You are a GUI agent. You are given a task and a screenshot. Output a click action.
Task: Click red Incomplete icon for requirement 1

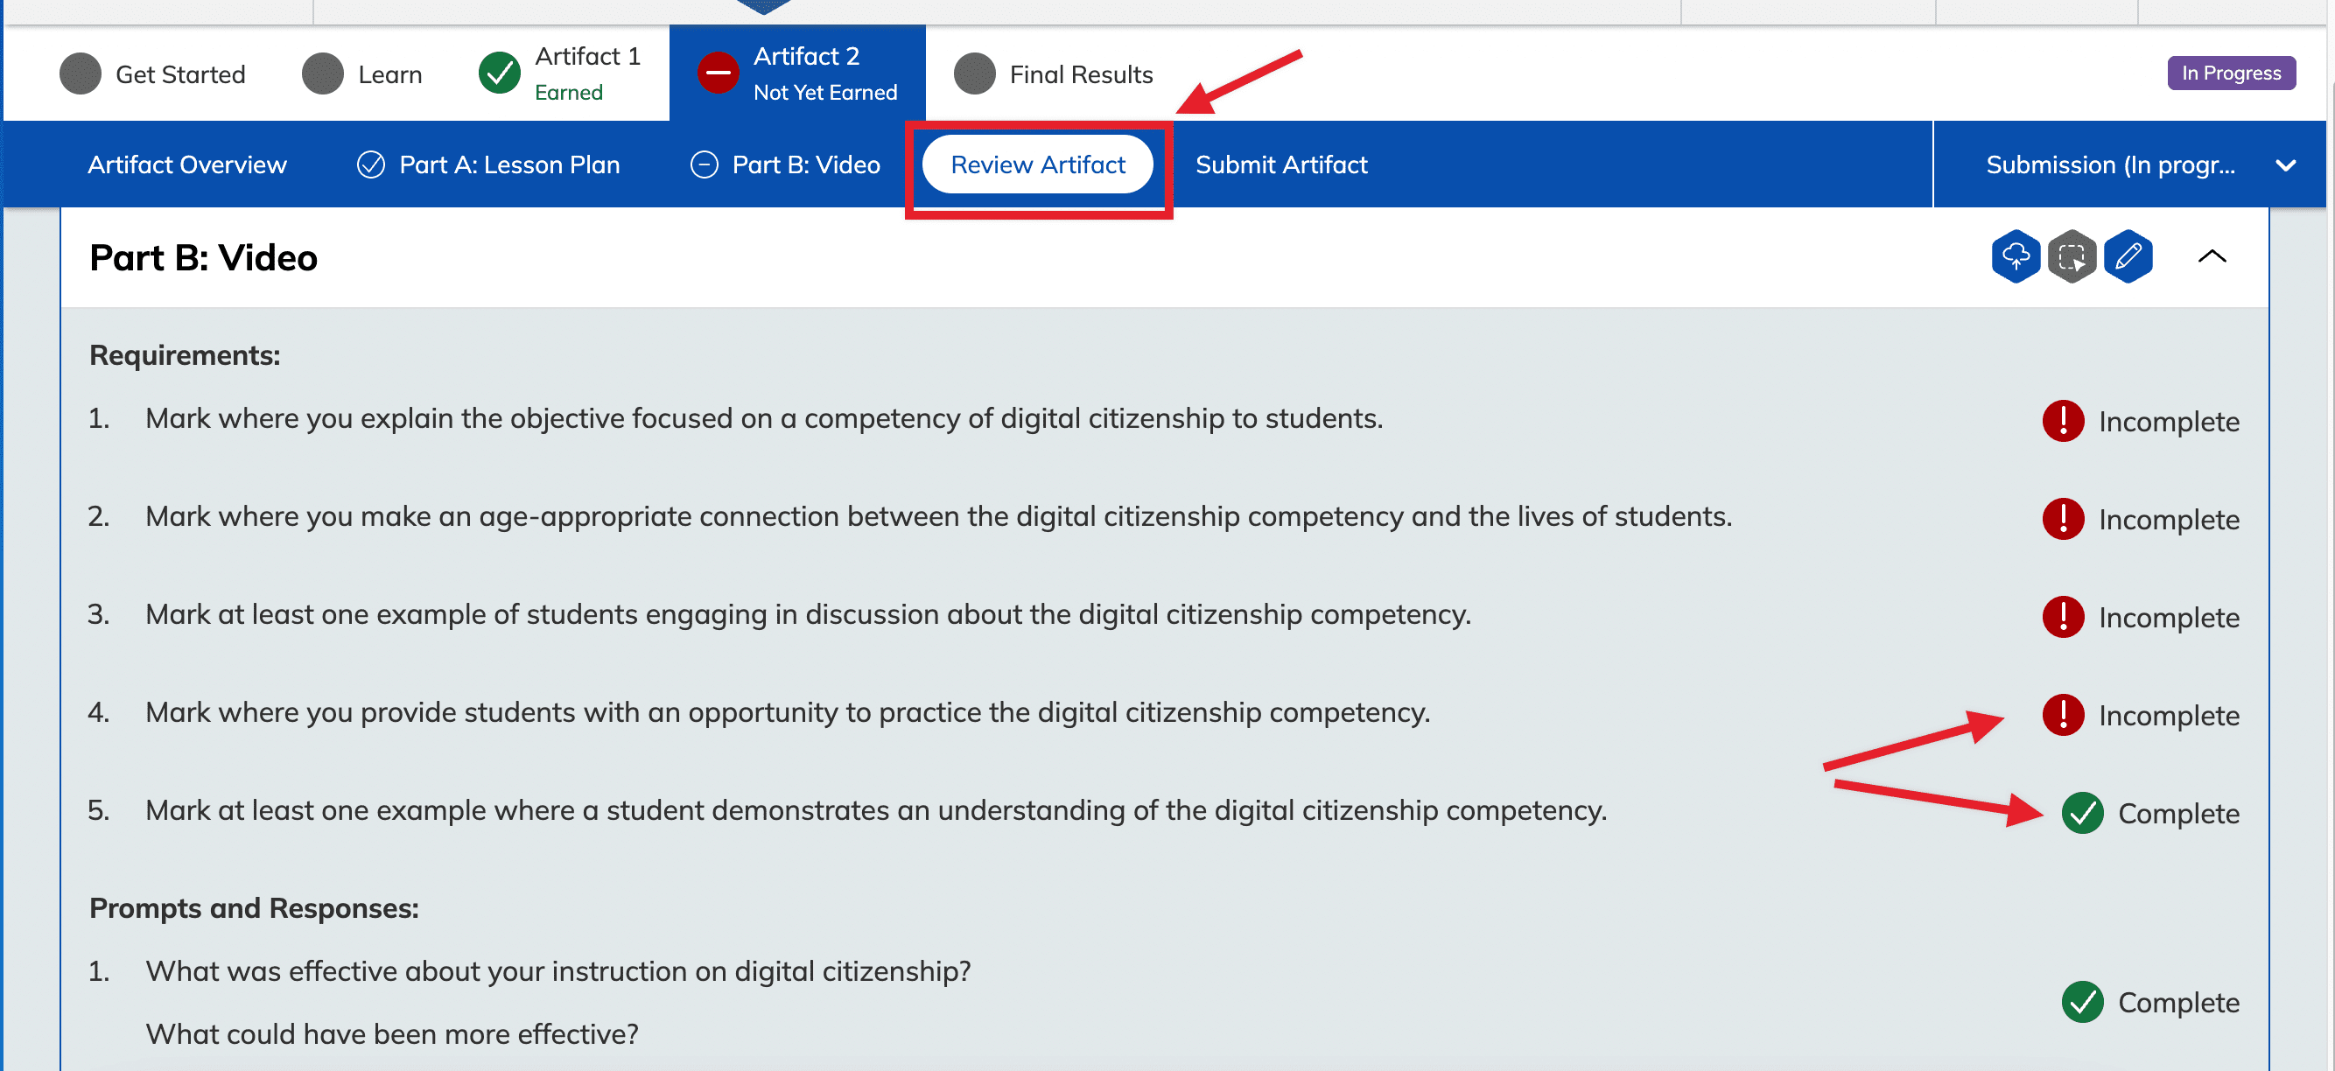pyautogui.click(x=2063, y=422)
